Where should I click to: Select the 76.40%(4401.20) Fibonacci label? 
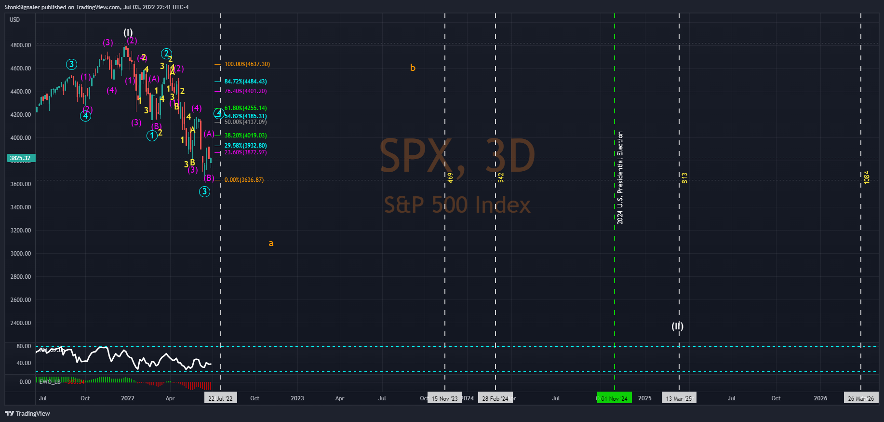(246, 91)
